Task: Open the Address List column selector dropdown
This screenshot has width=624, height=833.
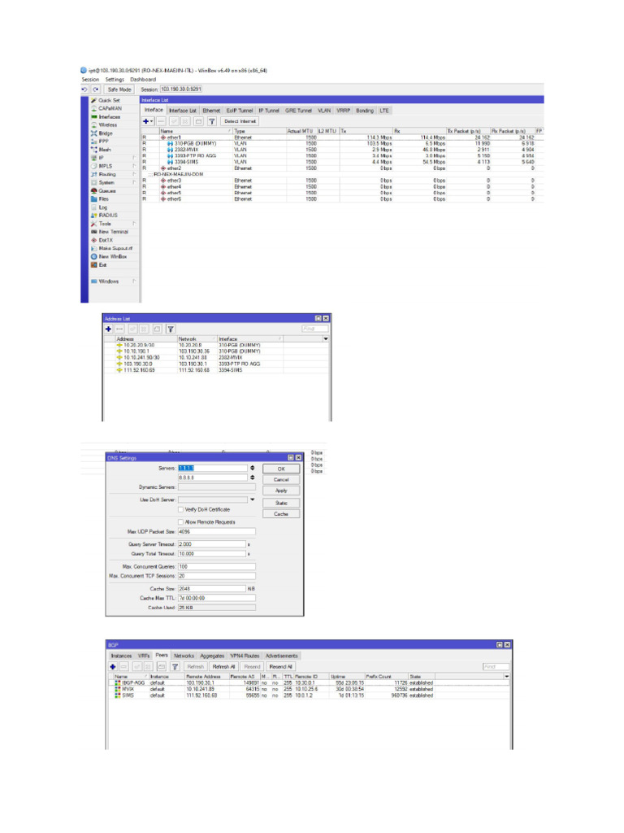Action: click(326, 339)
